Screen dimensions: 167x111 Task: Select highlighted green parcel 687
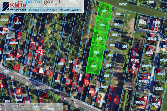pos(94,66)
